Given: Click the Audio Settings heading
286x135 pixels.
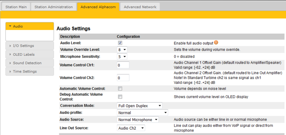Looking at the screenshot, I should pyautogui.click(x=73, y=29).
